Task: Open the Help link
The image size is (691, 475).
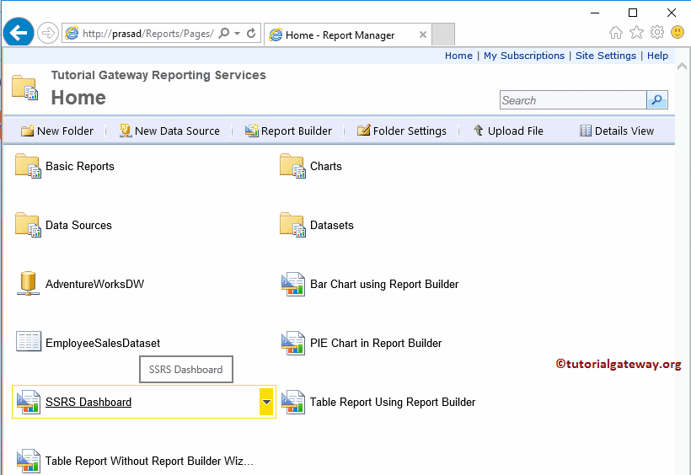Action: (657, 56)
